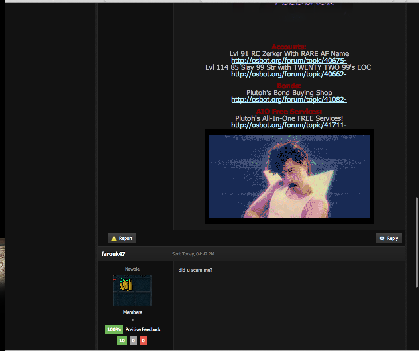Click the speech bubble icon on Reply

coord(382,238)
